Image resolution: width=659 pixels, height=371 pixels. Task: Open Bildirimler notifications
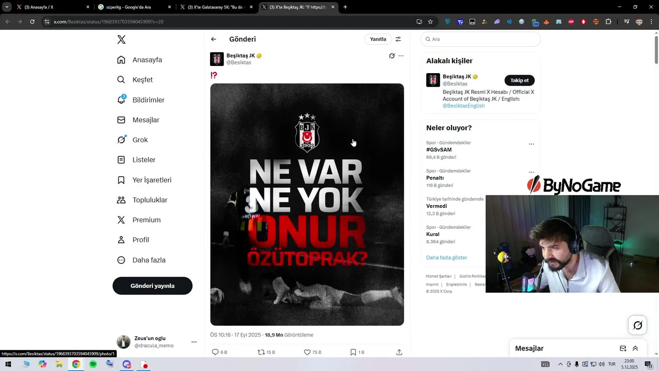tap(141, 100)
